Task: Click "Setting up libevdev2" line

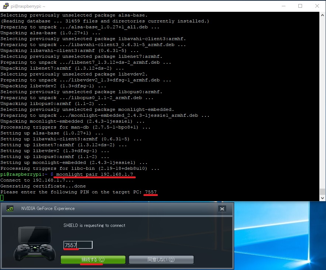Action: 55,151
